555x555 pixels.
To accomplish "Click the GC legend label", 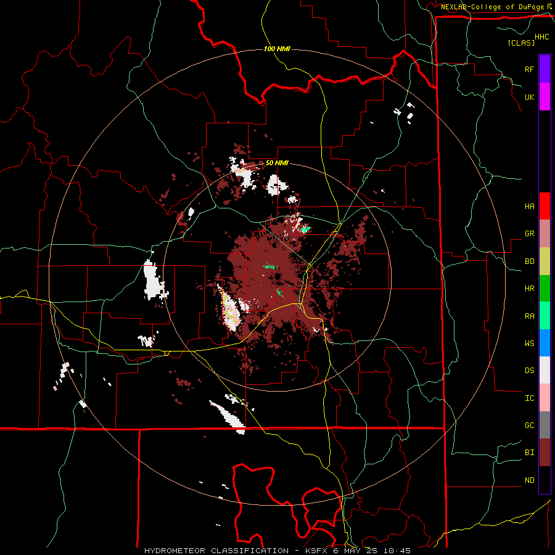I will tap(529, 425).
